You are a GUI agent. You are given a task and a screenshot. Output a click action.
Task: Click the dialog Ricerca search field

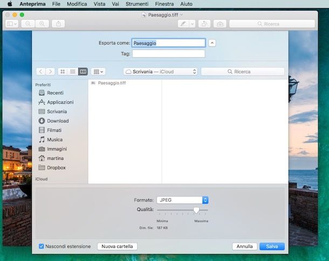coord(243,72)
